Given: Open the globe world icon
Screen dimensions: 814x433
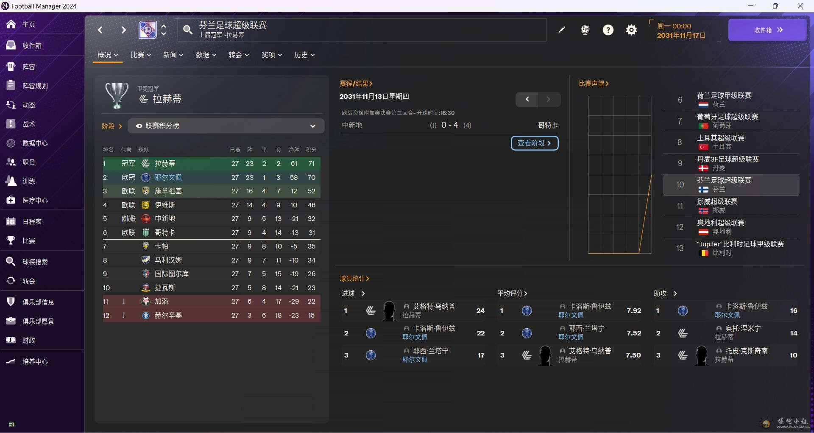Looking at the screenshot, I should [x=585, y=30].
